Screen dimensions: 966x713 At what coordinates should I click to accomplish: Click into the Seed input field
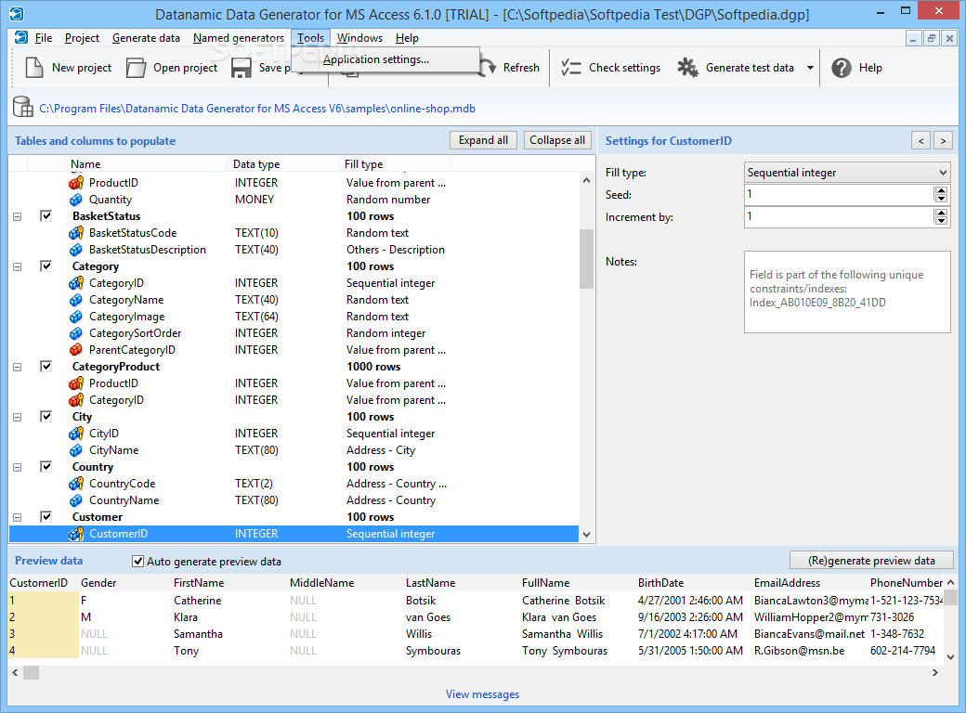coord(839,195)
